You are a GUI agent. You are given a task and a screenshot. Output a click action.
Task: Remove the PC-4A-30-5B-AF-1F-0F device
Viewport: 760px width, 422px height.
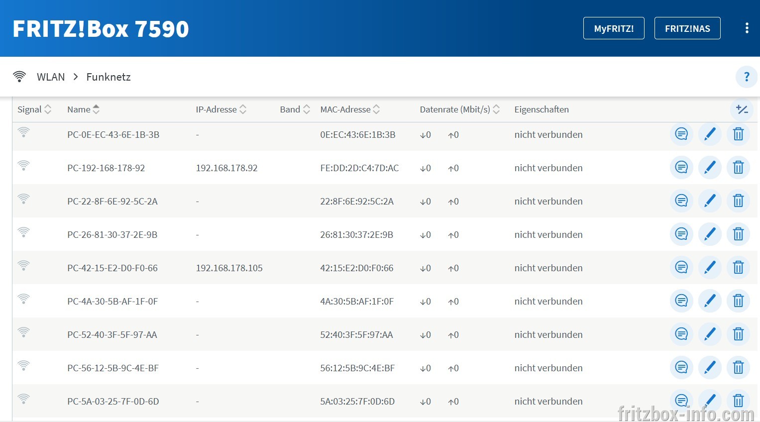pos(738,301)
